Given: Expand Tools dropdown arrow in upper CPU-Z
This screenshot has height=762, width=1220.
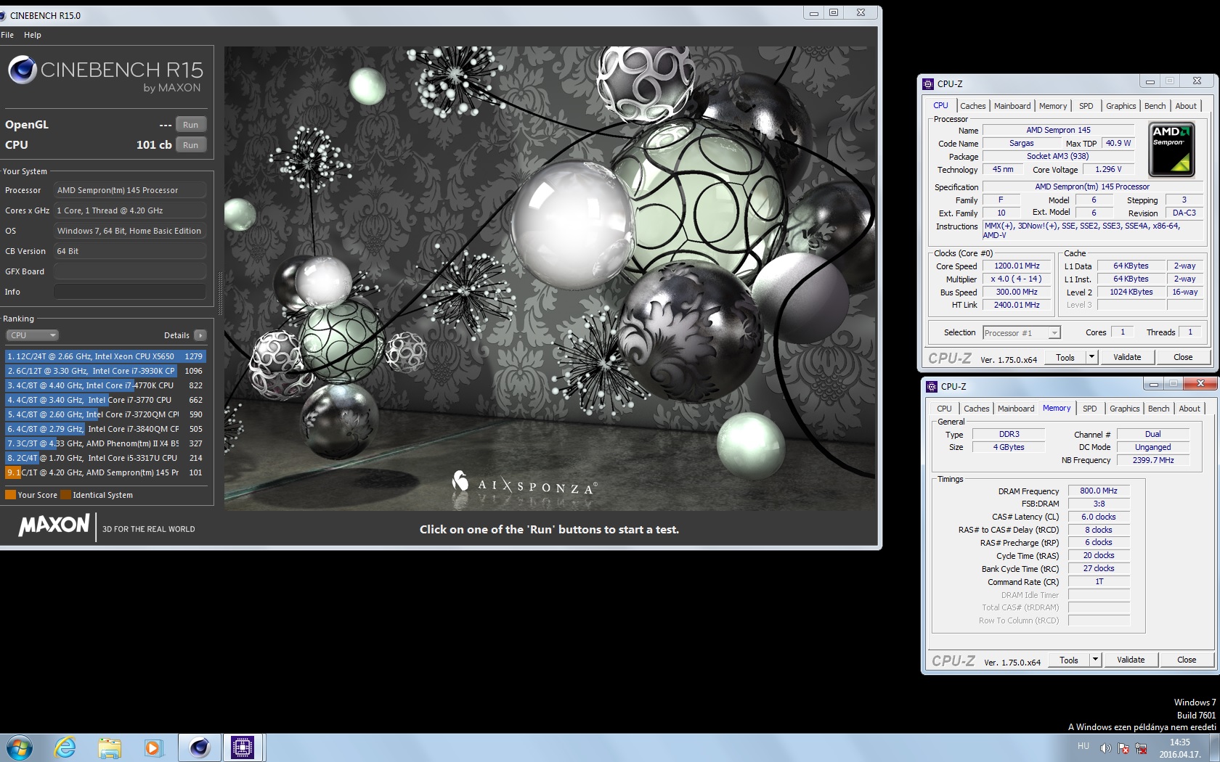Looking at the screenshot, I should 1091,357.
